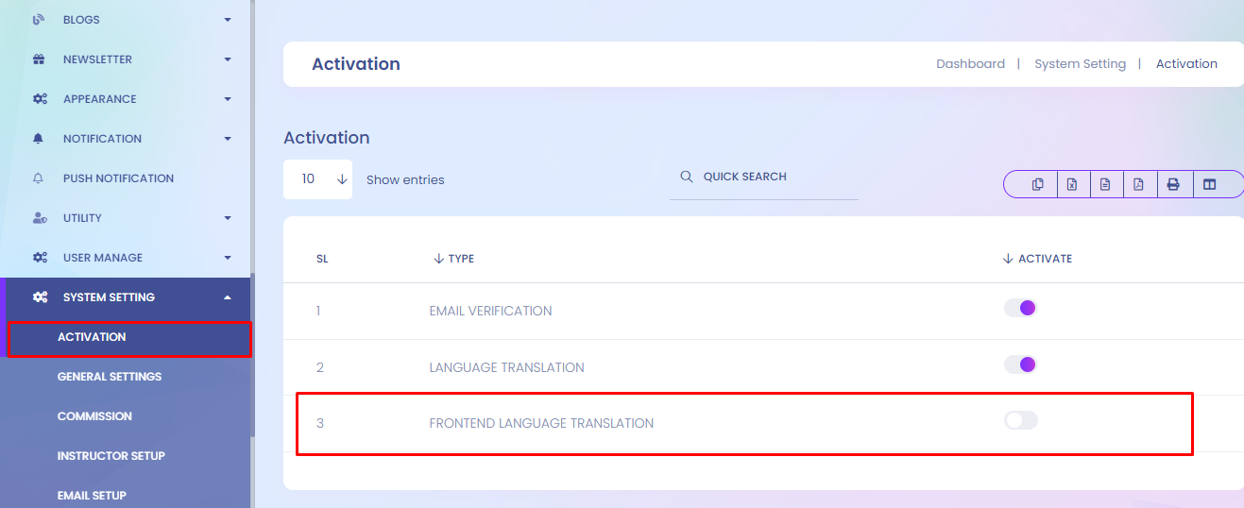This screenshot has width=1244, height=508.
Task: Open the Email Setup submenu item
Action: (x=92, y=496)
